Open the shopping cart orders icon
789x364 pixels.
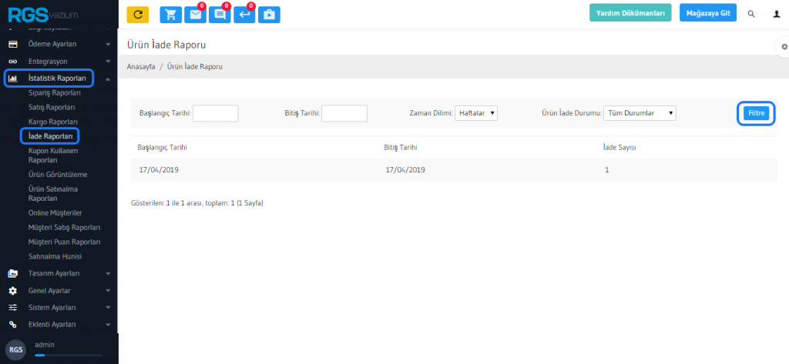tap(170, 14)
